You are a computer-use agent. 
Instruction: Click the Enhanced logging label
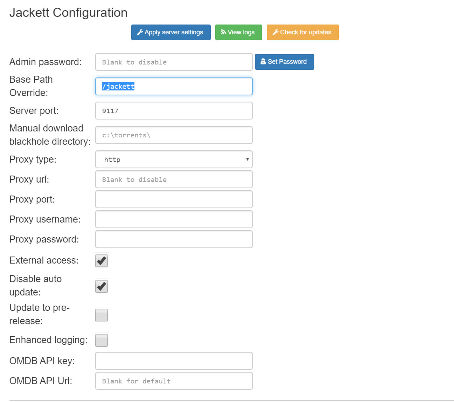coord(48,340)
